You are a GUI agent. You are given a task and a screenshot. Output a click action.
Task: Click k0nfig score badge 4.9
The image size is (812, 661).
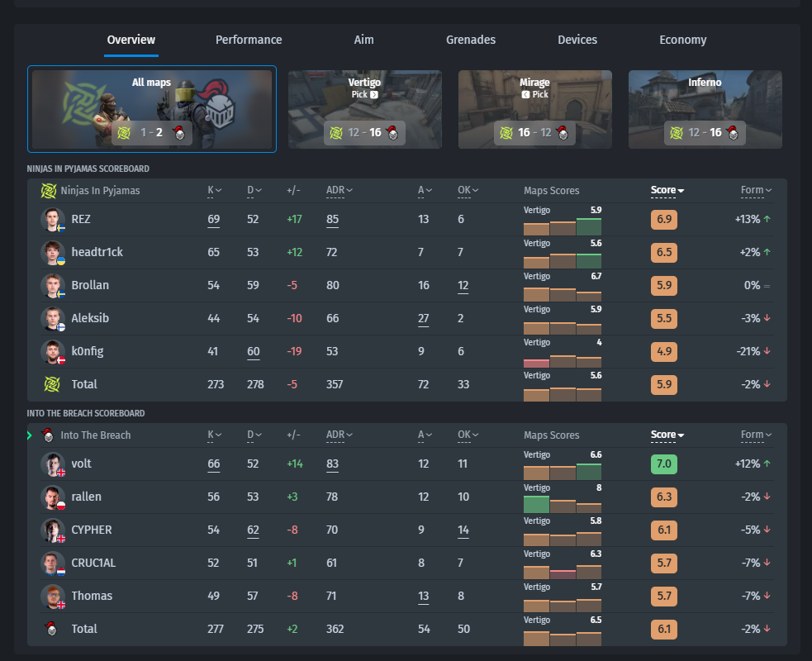point(664,352)
